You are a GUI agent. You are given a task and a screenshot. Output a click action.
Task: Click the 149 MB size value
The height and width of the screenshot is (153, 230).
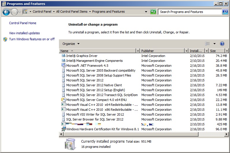coord(222,90)
